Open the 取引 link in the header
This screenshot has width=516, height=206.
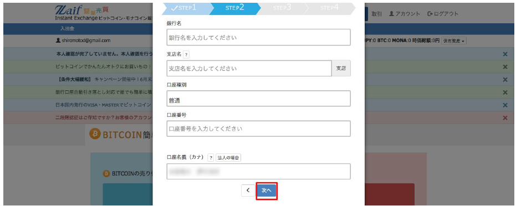tap(376, 14)
